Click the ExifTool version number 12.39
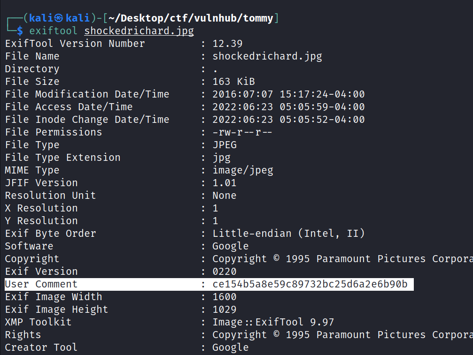 click(x=227, y=44)
